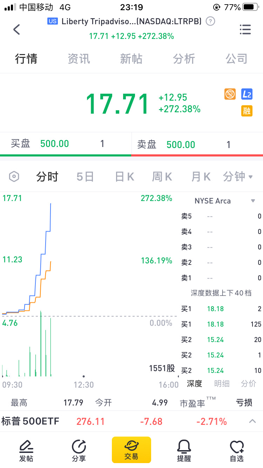The image size is (263, 468).
Task: Tap the yellow 交易 trade button
Action: point(131,450)
